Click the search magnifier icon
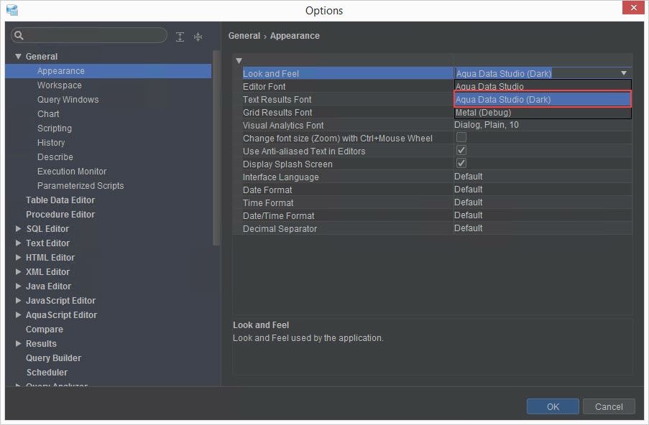This screenshot has width=649, height=425. [19, 36]
